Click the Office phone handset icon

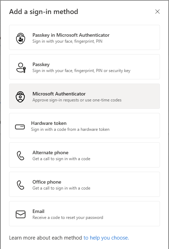(x=21, y=185)
